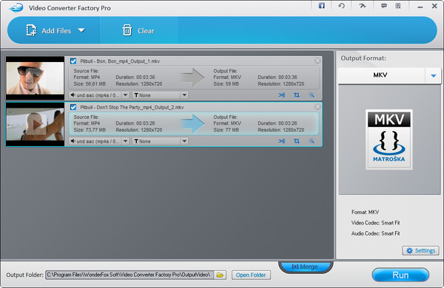Click the yellow browse folder icon
Image resolution: width=444 pixels, height=288 pixels.
220,275
